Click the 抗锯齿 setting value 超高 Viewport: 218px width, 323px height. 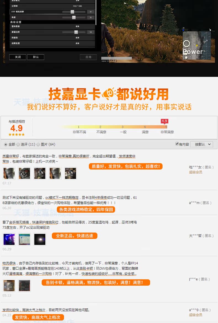coord(77,38)
